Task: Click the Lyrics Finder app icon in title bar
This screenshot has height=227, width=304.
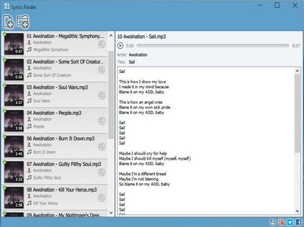Action: (7, 7)
